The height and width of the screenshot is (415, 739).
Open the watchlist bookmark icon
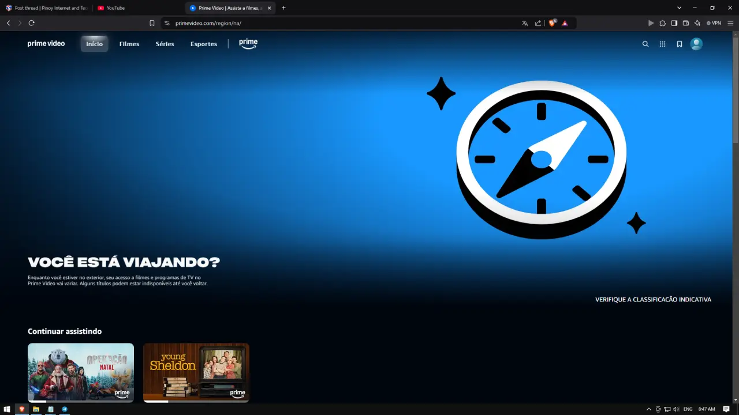coord(680,44)
